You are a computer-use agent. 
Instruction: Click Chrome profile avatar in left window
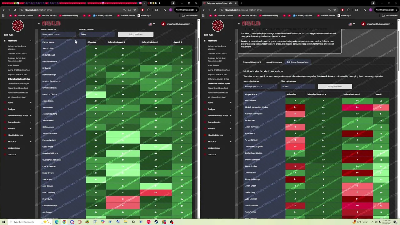pyautogui.click(x=170, y=10)
